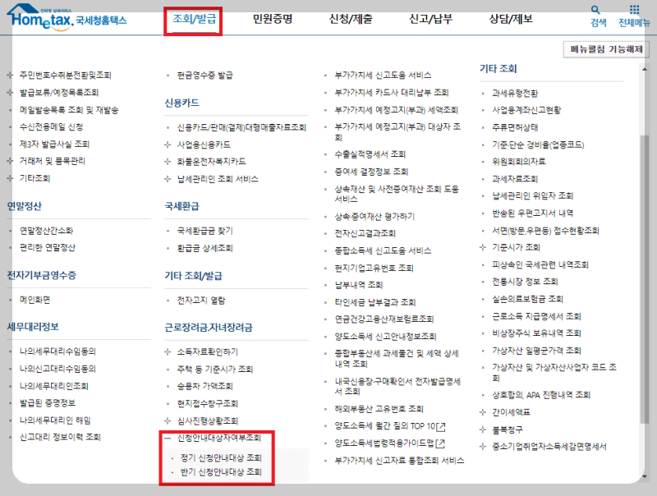Open 반송된 우편고지서 내역 link
The width and height of the screenshot is (657, 496).
click(532, 213)
